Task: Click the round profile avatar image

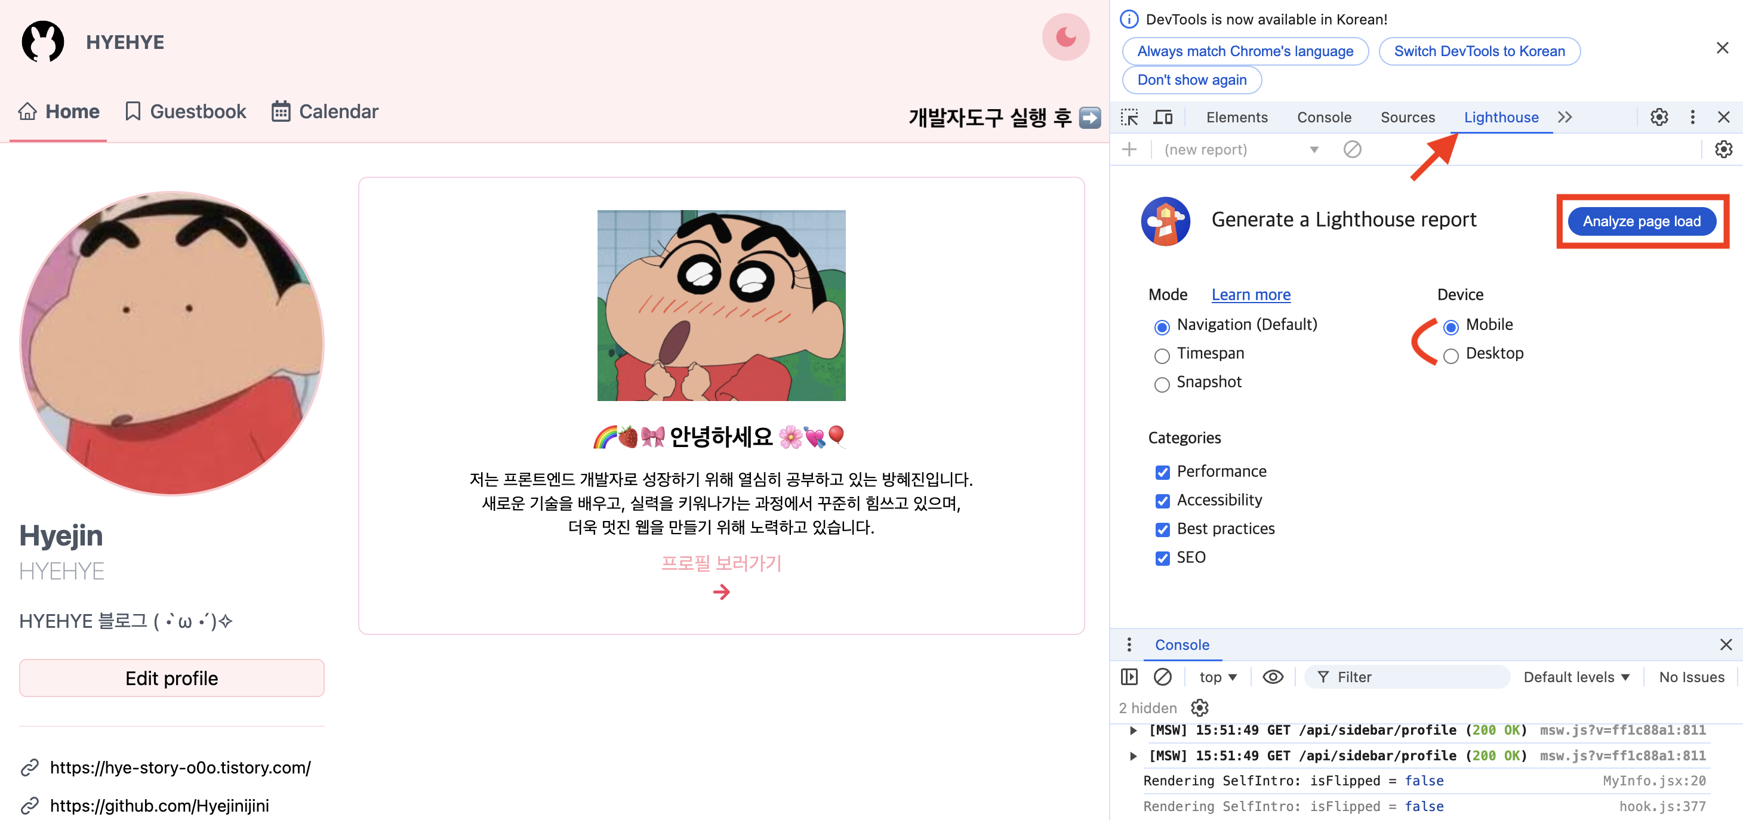Action: tap(172, 343)
